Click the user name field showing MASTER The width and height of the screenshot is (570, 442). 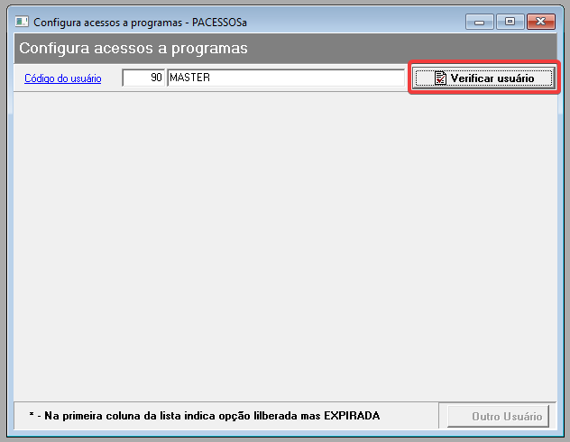(285, 78)
